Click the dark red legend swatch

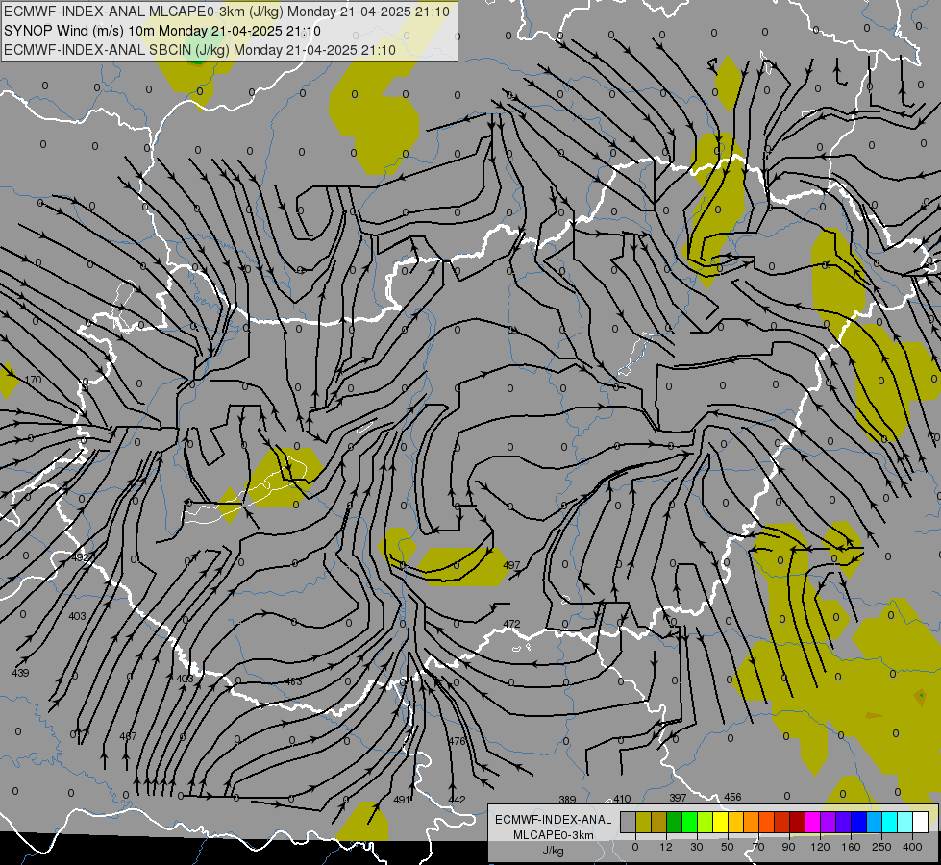tap(798, 822)
